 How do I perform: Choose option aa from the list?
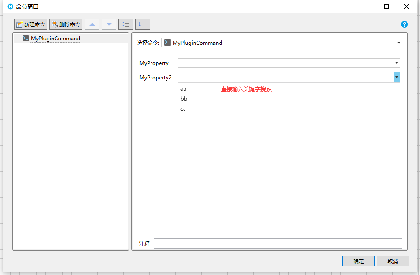tap(289, 89)
